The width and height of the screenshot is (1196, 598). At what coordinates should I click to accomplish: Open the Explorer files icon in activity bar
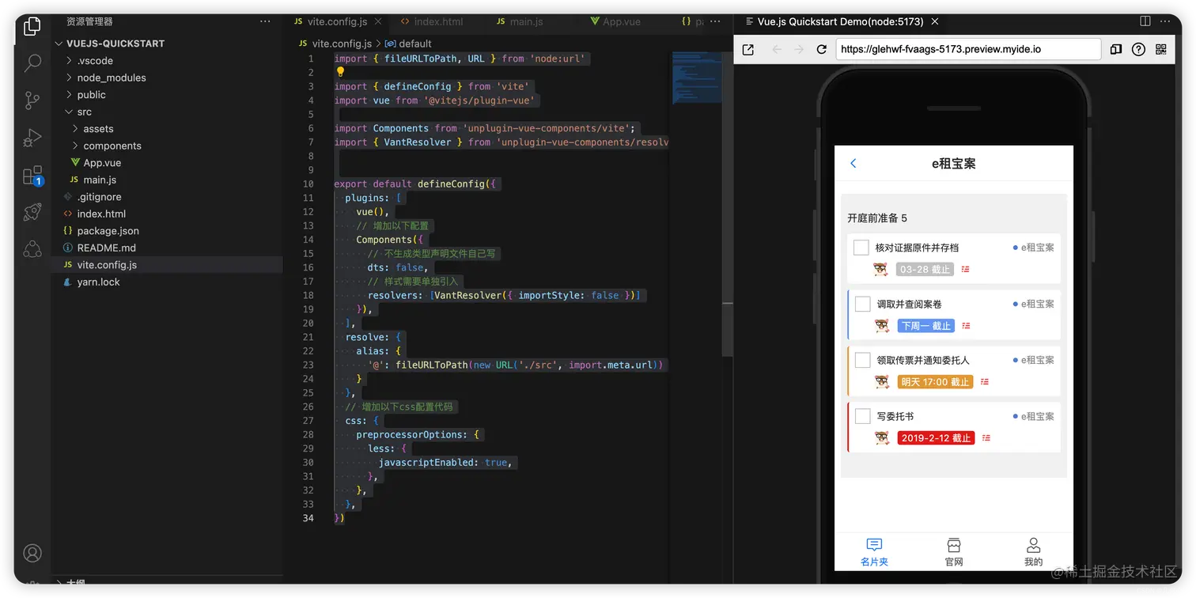tap(32, 26)
